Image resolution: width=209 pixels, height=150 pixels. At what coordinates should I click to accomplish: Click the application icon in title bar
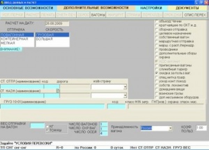(x=2, y=2)
